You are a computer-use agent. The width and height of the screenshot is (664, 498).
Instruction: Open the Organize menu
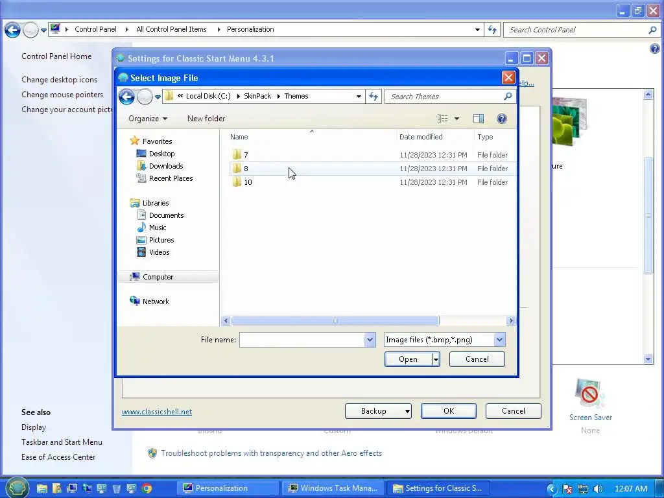[148, 119]
